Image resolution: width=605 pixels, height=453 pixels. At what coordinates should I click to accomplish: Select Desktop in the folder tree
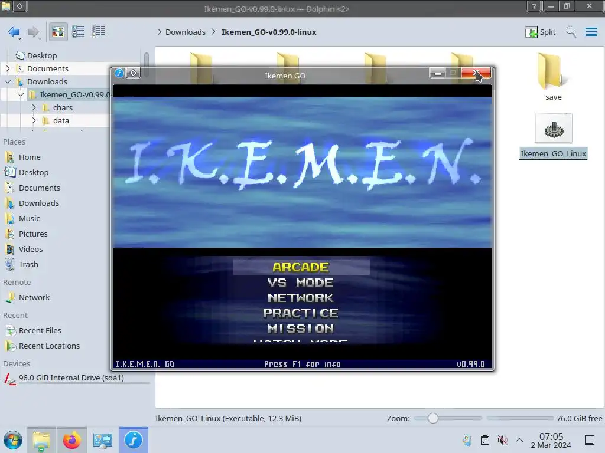42,55
